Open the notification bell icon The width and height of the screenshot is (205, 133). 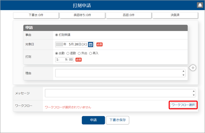tap(200, 5)
